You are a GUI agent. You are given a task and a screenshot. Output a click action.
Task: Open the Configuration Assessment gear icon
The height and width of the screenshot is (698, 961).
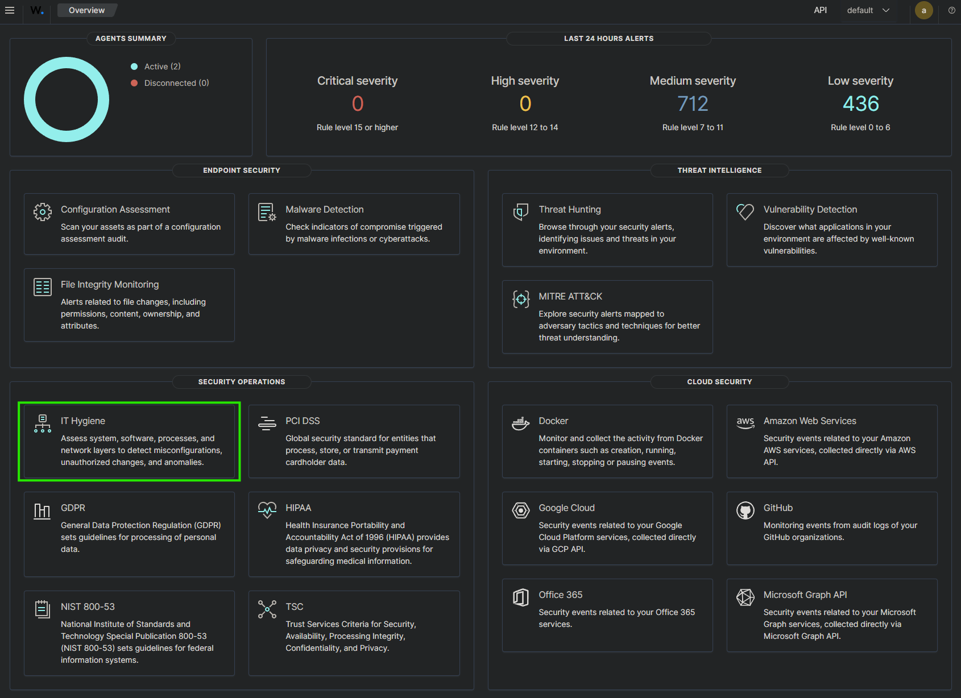point(43,212)
